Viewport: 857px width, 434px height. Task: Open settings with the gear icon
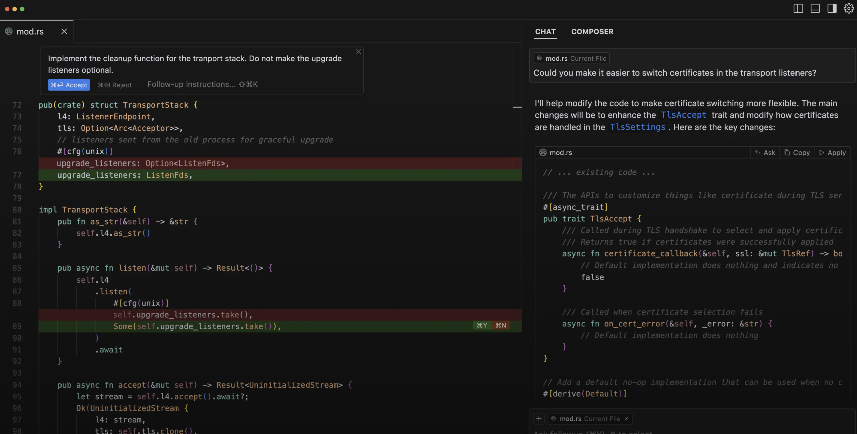click(849, 9)
